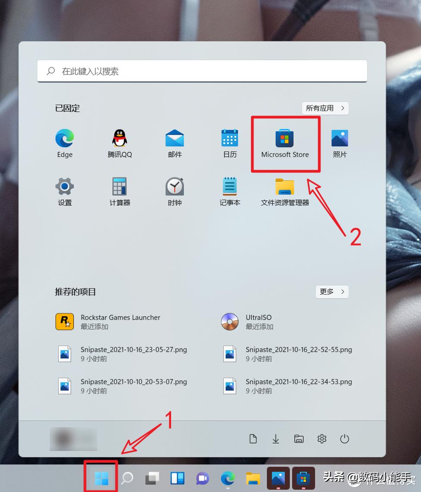421x492 pixels.
Task: Open Rockstar Games Launcher recommended item
Action: click(108, 322)
